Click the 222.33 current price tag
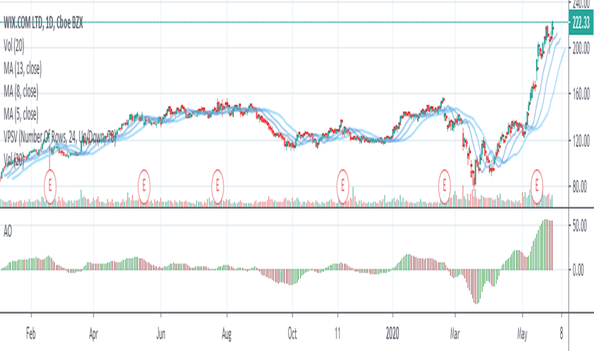The width and height of the screenshot is (594, 351). [581, 23]
